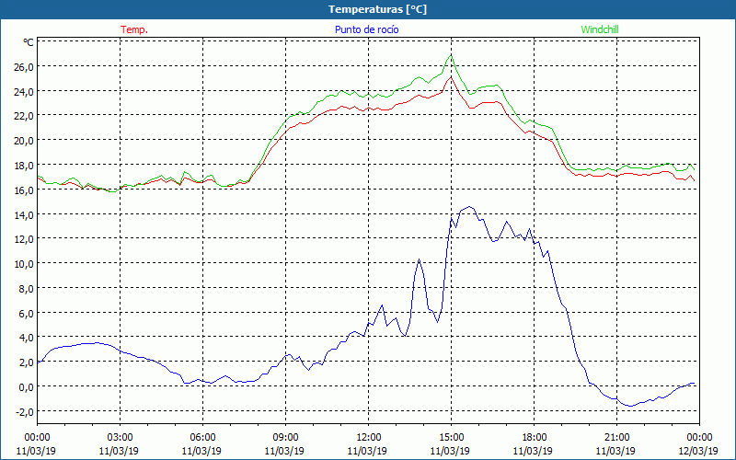
Task: Click the 12:00 time axis label
Action: [x=369, y=438]
